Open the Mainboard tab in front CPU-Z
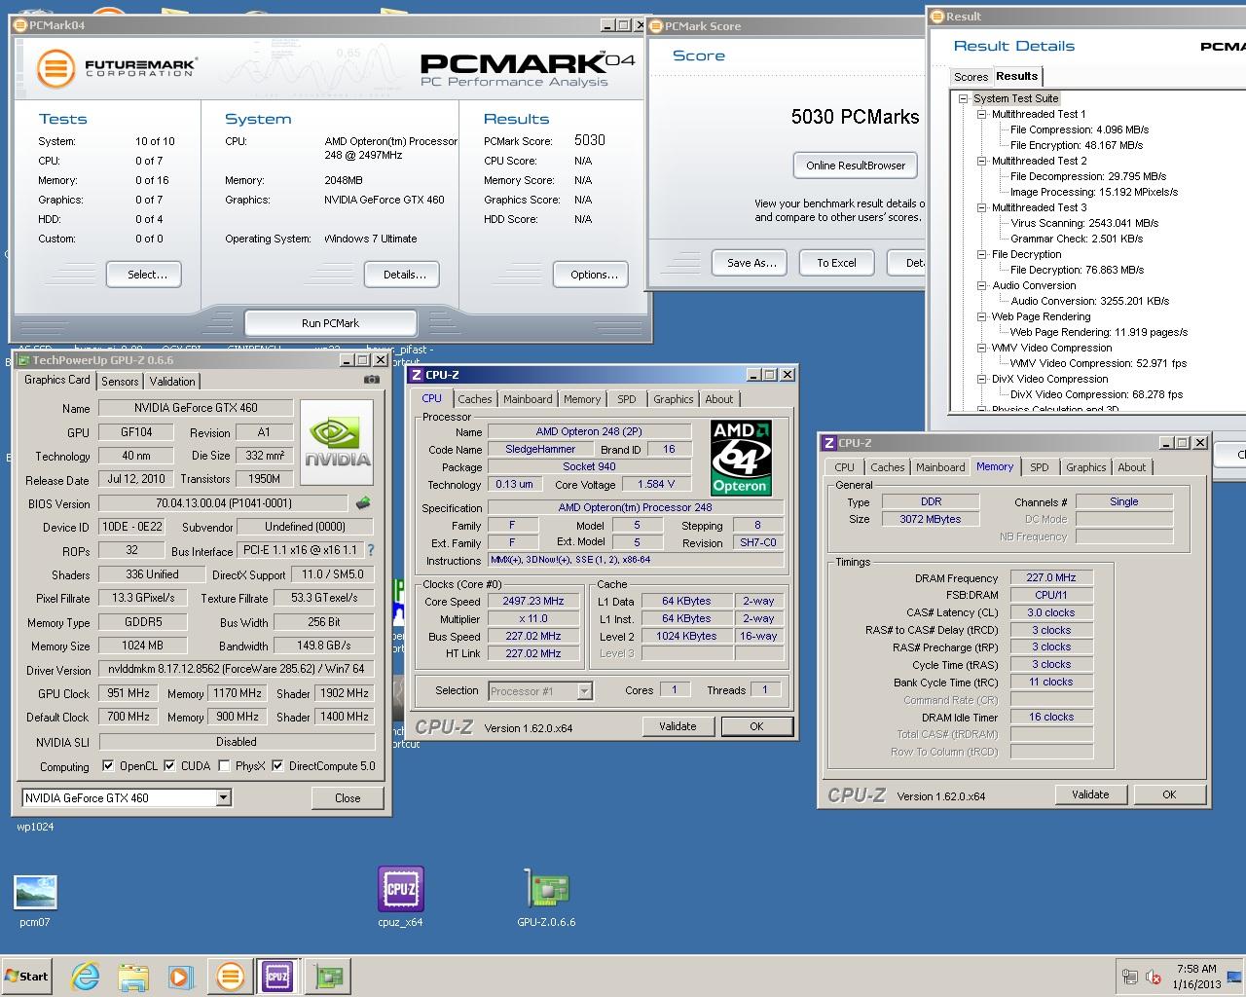1246x997 pixels. (528, 399)
